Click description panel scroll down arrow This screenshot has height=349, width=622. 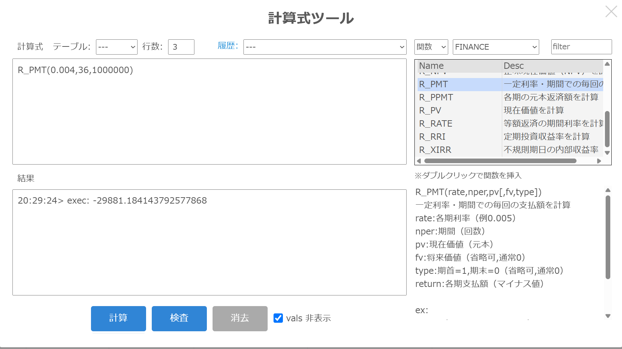[608, 316]
